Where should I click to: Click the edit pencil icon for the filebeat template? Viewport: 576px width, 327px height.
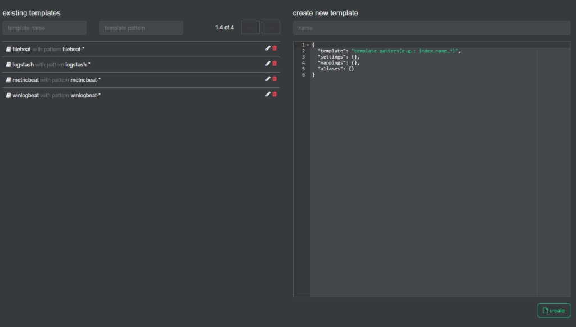tap(268, 48)
